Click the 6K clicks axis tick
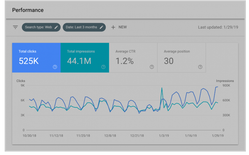The image size is (249, 155). click(x=23, y=100)
